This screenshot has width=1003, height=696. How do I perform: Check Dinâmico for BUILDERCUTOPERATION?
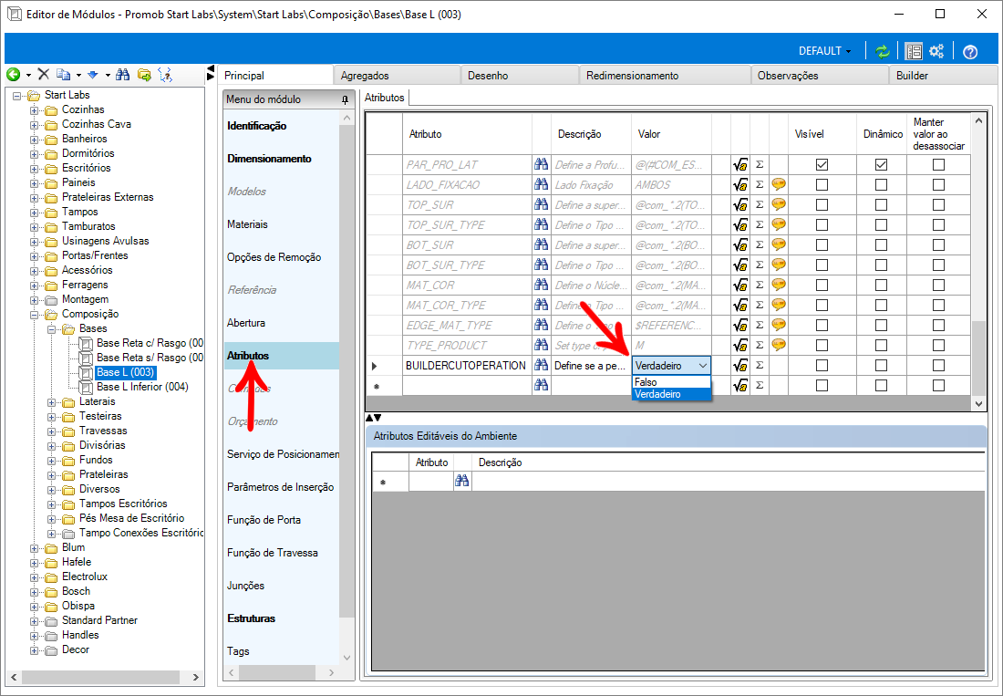coord(881,366)
